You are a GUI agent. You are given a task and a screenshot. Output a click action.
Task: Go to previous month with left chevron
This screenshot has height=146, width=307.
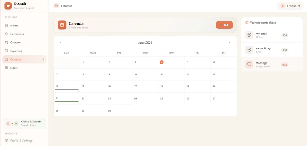(61, 43)
